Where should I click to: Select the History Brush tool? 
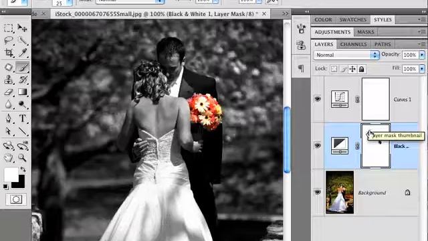(22, 80)
